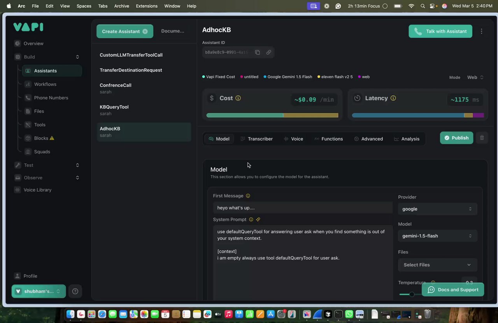Click the Latency info icon

(393, 98)
